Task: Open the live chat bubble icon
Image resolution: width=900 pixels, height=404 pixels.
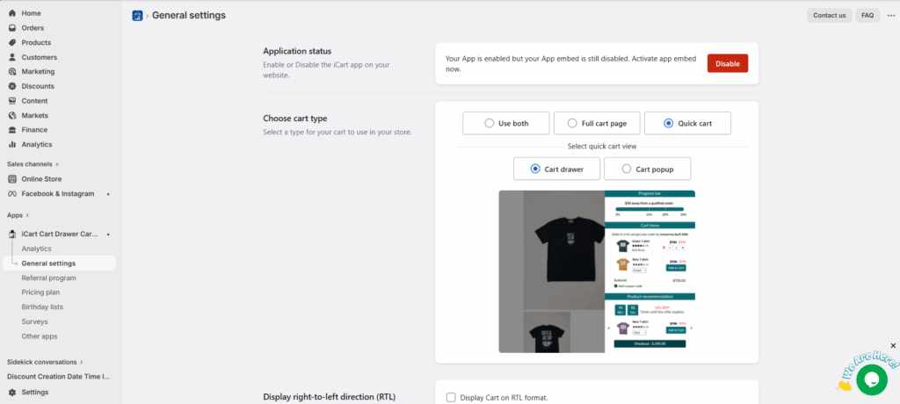Action: click(x=871, y=379)
